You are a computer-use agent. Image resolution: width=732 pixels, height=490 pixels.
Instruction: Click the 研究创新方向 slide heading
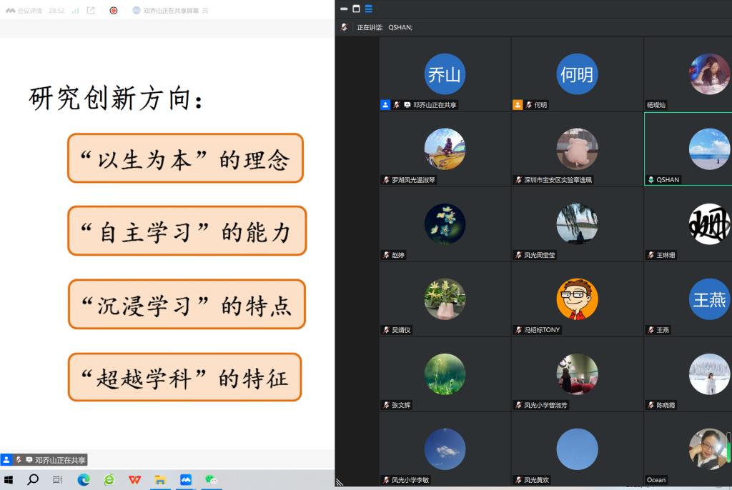click(x=117, y=99)
